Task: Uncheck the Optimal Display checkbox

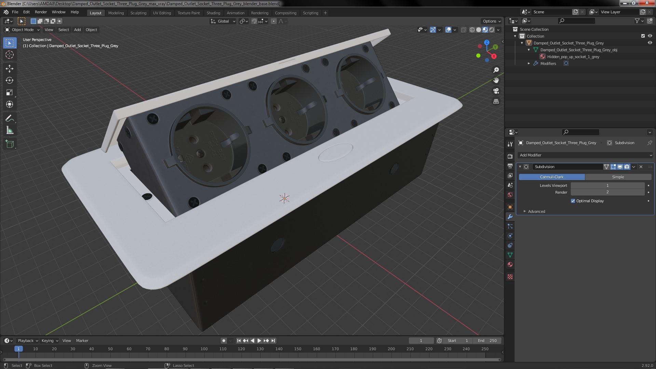Action: coord(573,201)
